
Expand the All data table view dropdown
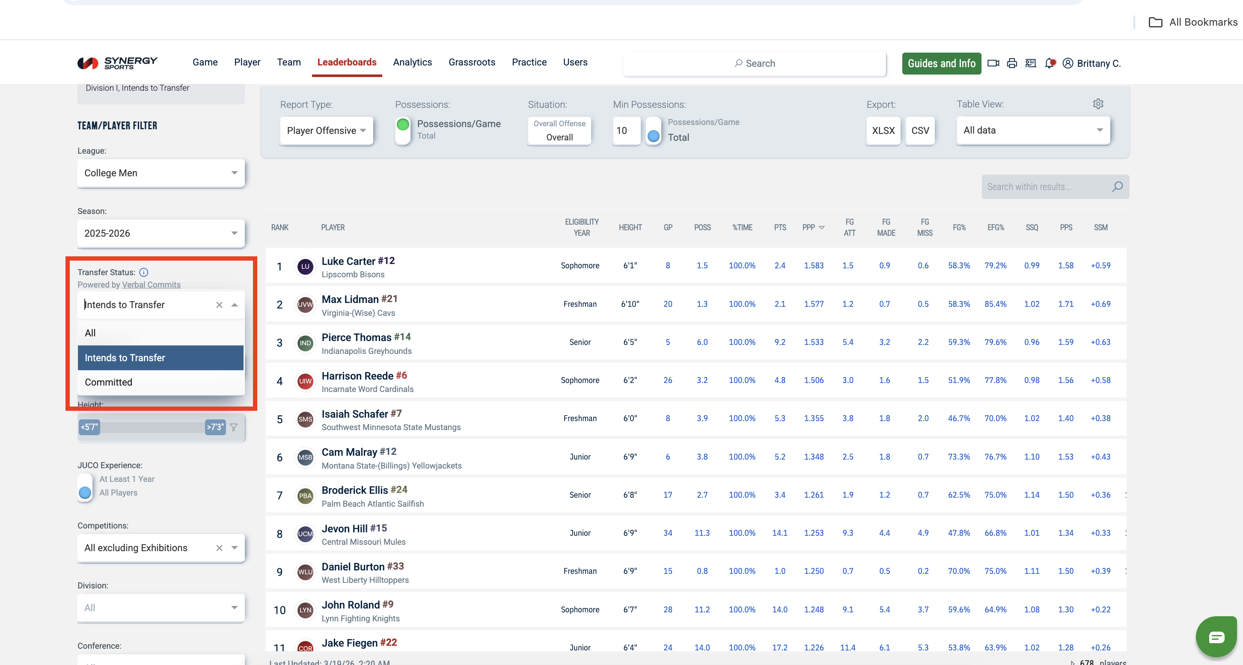click(x=1032, y=130)
